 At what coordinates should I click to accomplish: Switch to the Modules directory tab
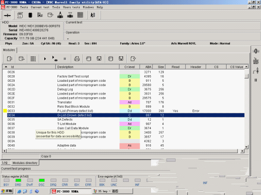25,163
